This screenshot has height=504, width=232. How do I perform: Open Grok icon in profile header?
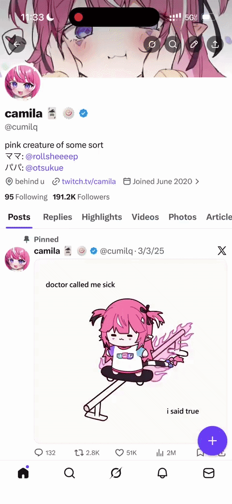pyautogui.click(x=152, y=44)
